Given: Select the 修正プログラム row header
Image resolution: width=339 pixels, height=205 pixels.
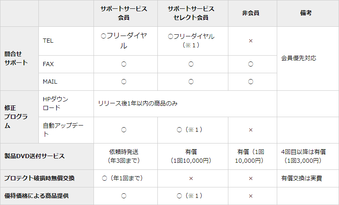Looking at the screenshot, I should (16, 117).
